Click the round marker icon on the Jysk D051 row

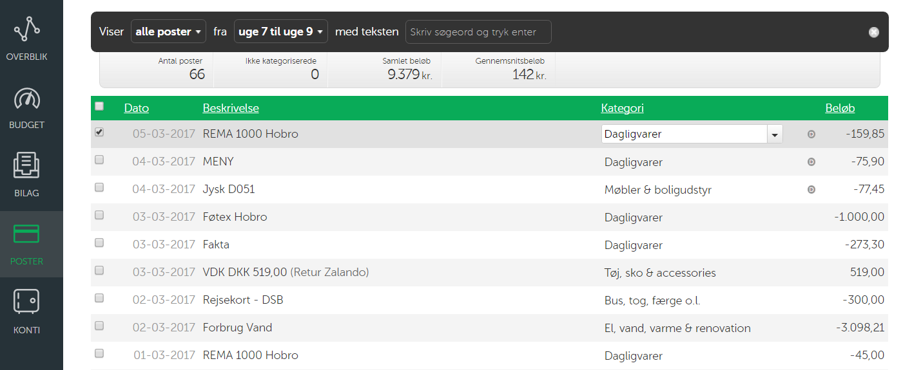(x=811, y=190)
